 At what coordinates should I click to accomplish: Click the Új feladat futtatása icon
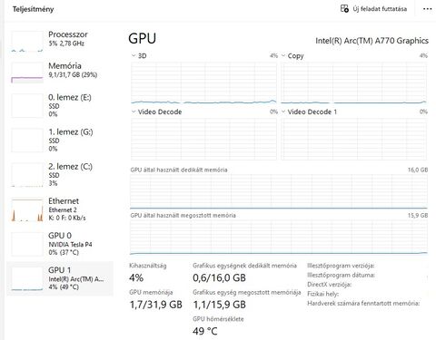[344, 9]
